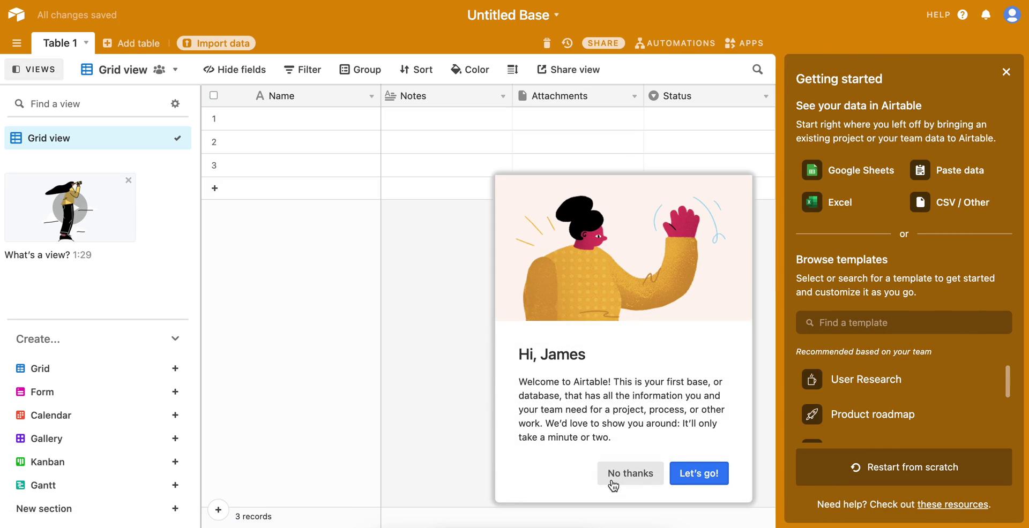Open Group menu
The height and width of the screenshot is (528, 1029).
point(360,70)
